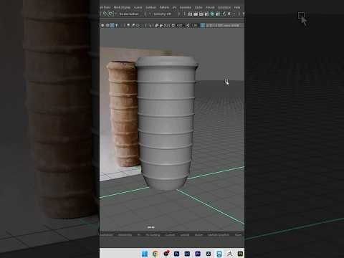This screenshot has width=344, height=258.
Task: Click the second round icon on panel toolbar
Action: pos(107,25)
